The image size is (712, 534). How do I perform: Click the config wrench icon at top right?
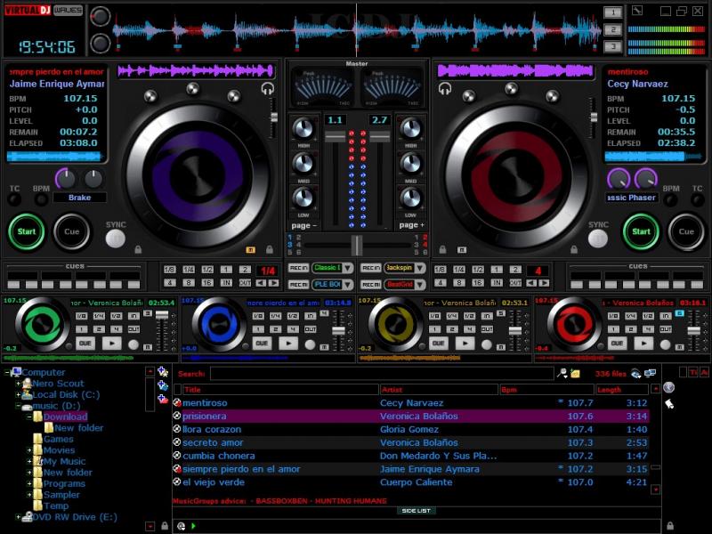pyautogui.click(x=637, y=11)
